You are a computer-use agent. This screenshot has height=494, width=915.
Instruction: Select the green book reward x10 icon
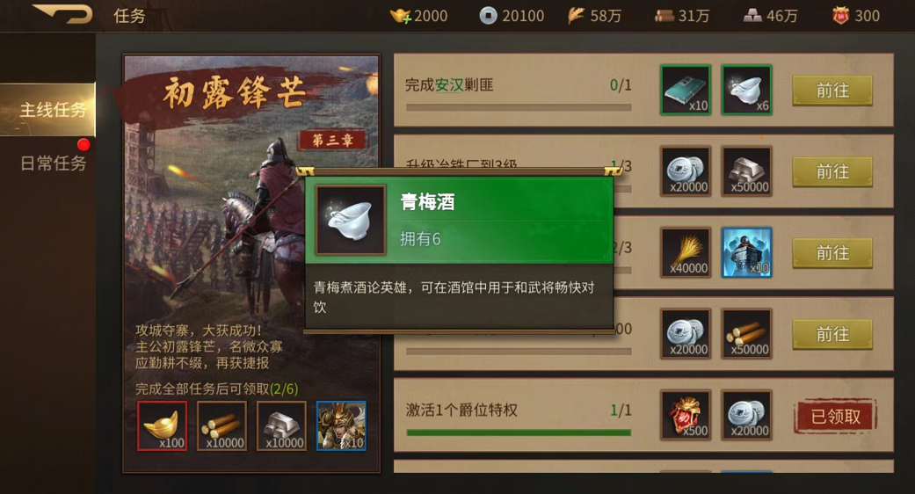[686, 90]
